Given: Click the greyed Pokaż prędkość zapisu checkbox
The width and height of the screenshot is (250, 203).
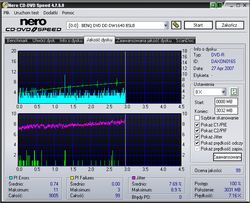Looking at the screenshot, I should [x=197, y=149].
